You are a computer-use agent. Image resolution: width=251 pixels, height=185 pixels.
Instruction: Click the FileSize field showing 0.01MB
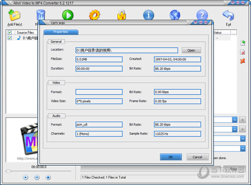(x=99, y=59)
